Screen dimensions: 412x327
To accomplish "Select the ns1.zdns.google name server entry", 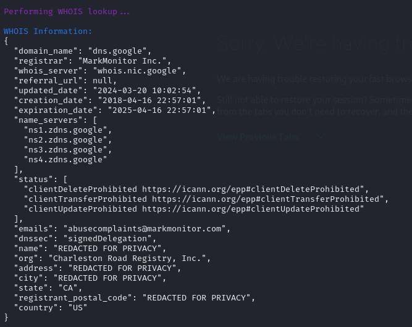I will 65,130.
